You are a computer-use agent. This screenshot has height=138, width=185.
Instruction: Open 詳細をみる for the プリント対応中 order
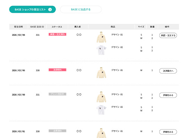click(x=168, y=95)
